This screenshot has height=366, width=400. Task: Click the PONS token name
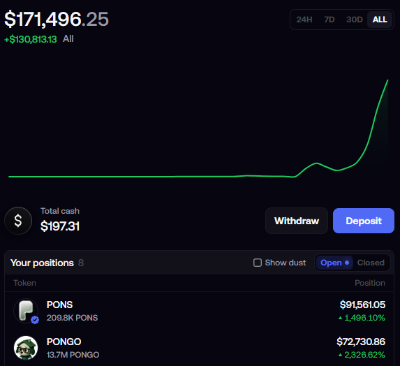tap(60, 305)
